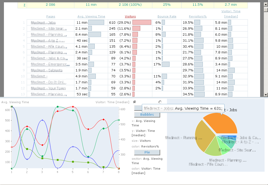This screenshot has height=185, width=268.
Task: Click the Visitor: Time median column header
Action: pos(231,14)
